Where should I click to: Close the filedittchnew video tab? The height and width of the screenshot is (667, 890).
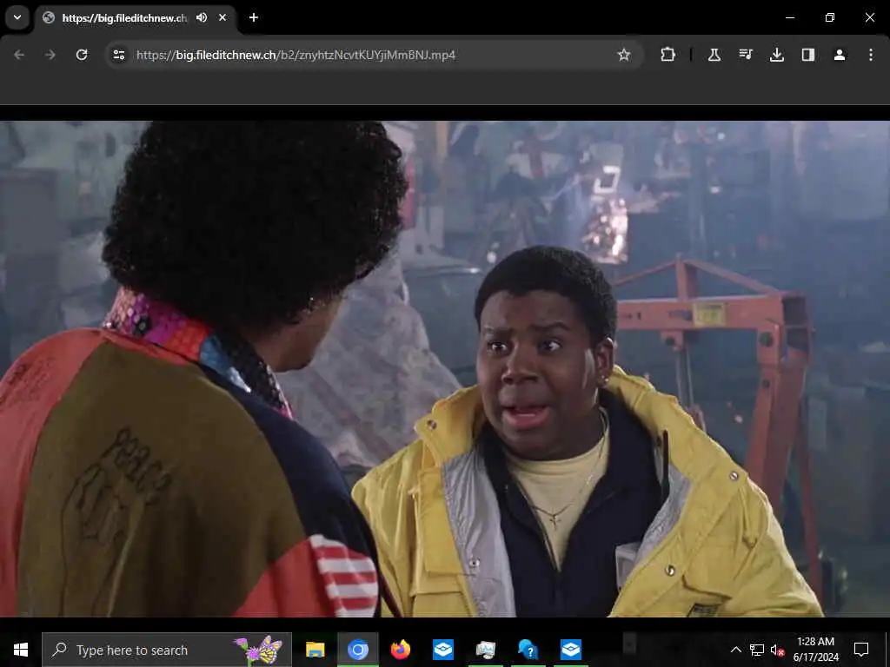tap(222, 17)
